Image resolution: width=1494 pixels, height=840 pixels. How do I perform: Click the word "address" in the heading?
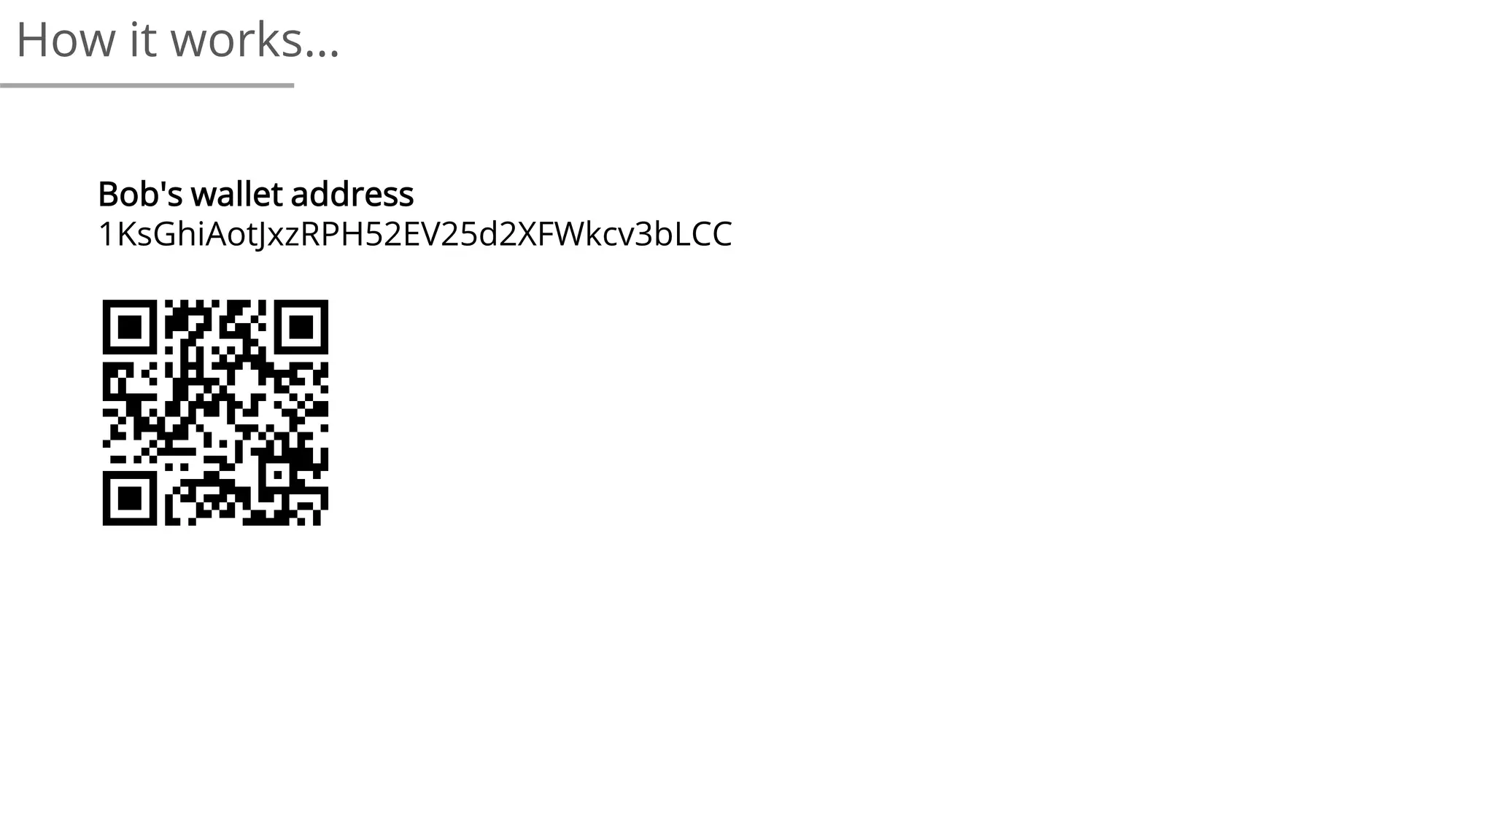coord(352,194)
